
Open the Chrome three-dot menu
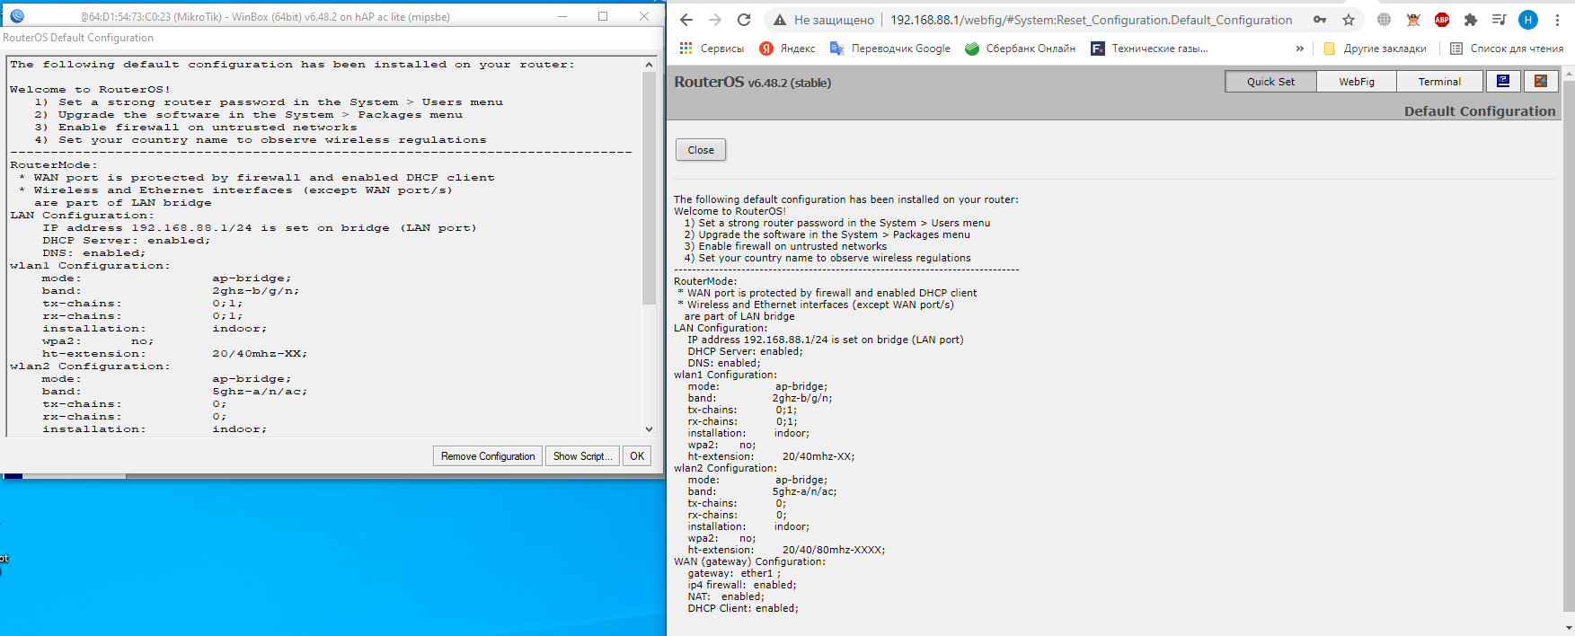tap(1557, 20)
